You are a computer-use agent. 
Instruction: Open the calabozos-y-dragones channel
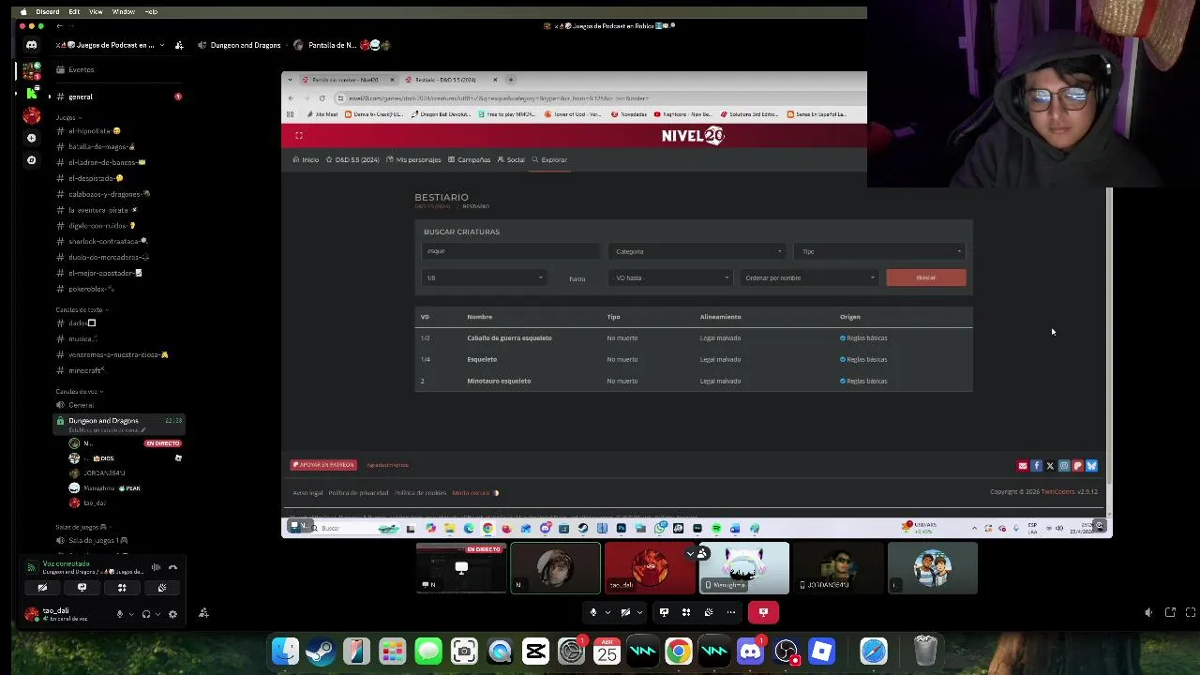point(119,194)
